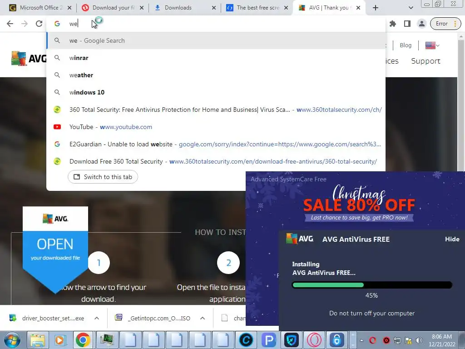Open the blue shield app taskbar icon
Screen dimensions: 465x349
click(x=292, y=340)
